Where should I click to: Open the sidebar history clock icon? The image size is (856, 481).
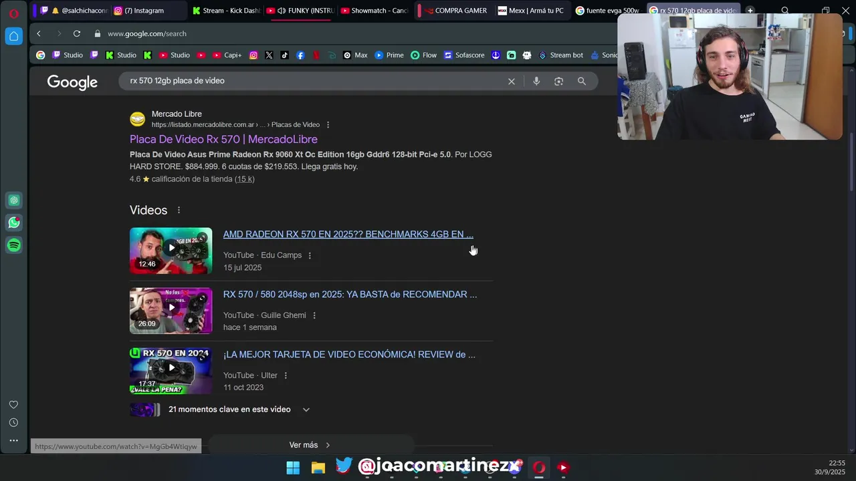coord(13,423)
